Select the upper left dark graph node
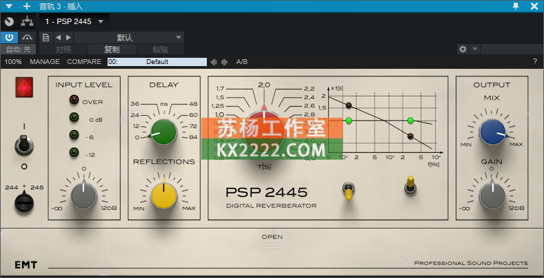 349,105
